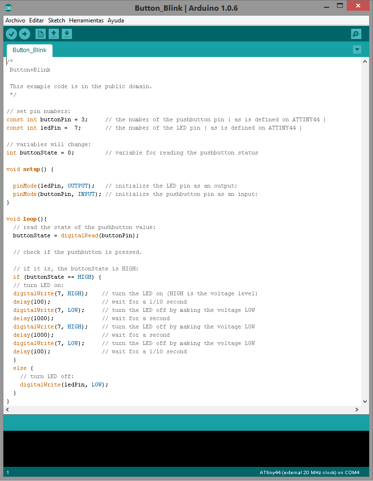Click the 'void setup() {' line
Image resolution: width=373 pixels, height=481 pixels.
click(x=30, y=169)
